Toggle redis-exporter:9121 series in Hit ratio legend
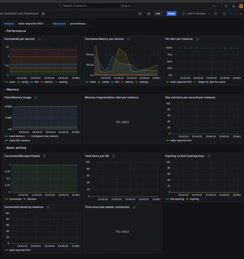 pyautogui.click(x=181, y=82)
